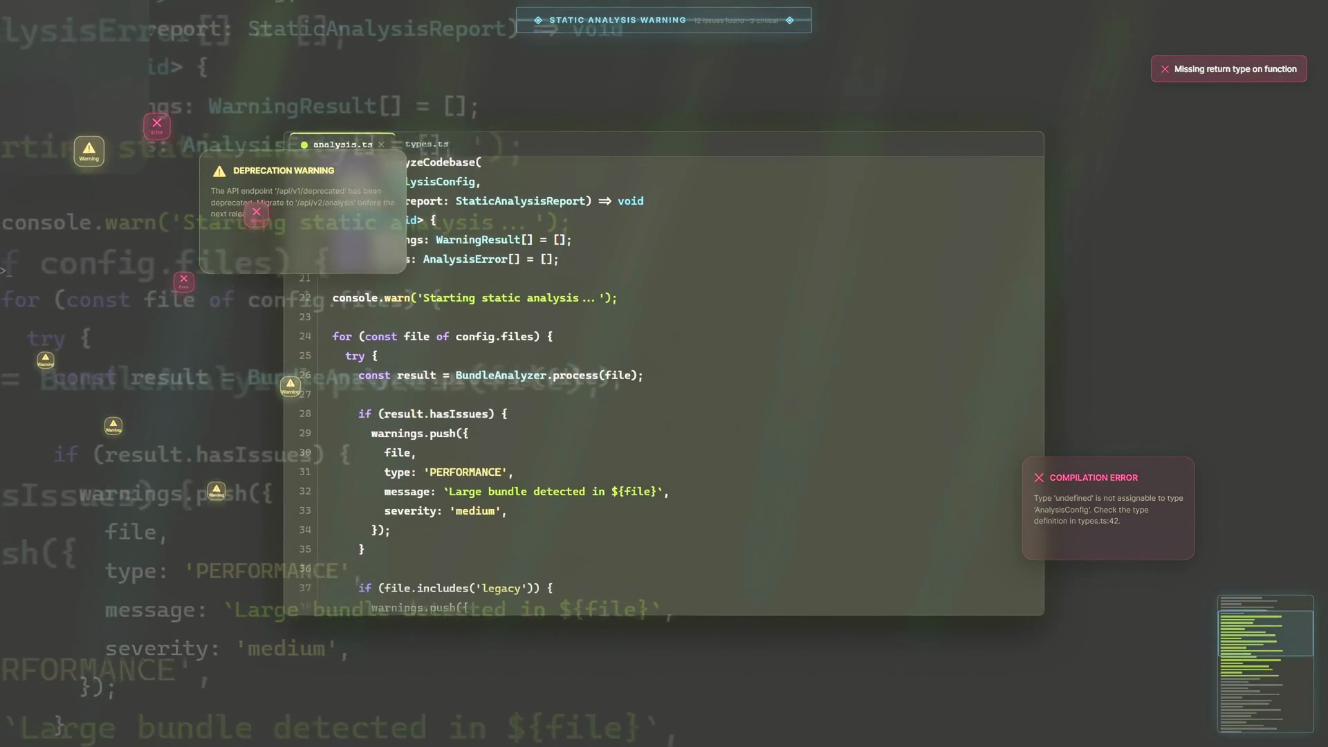Screen dimensions: 1328x747
Task: Click line number 22 in the gutter
Action: [305, 297]
